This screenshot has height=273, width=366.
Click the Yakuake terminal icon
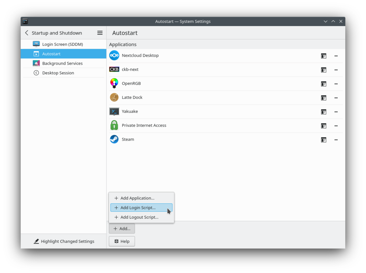click(x=114, y=111)
